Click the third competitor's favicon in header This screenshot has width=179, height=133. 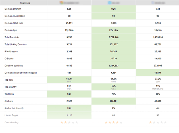click(x=152, y=3)
